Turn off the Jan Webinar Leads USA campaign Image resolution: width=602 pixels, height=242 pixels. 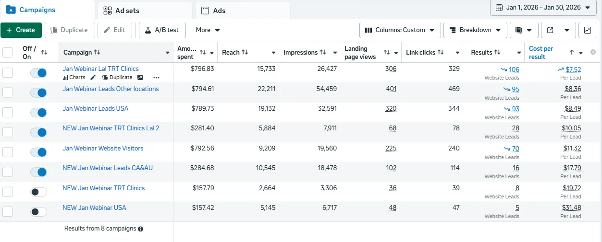pos(38,113)
